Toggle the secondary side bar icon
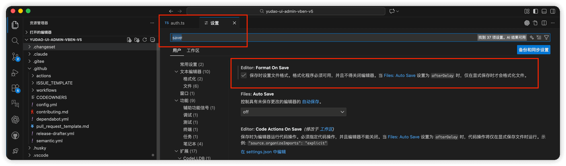The height and width of the screenshot is (166, 566). click(553, 11)
